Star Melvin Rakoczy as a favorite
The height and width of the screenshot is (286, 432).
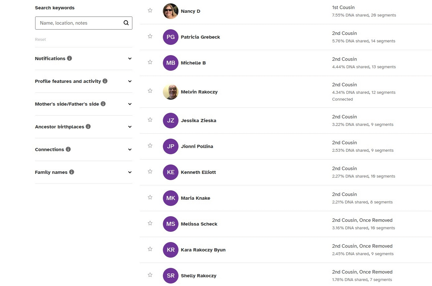[150, 91]
